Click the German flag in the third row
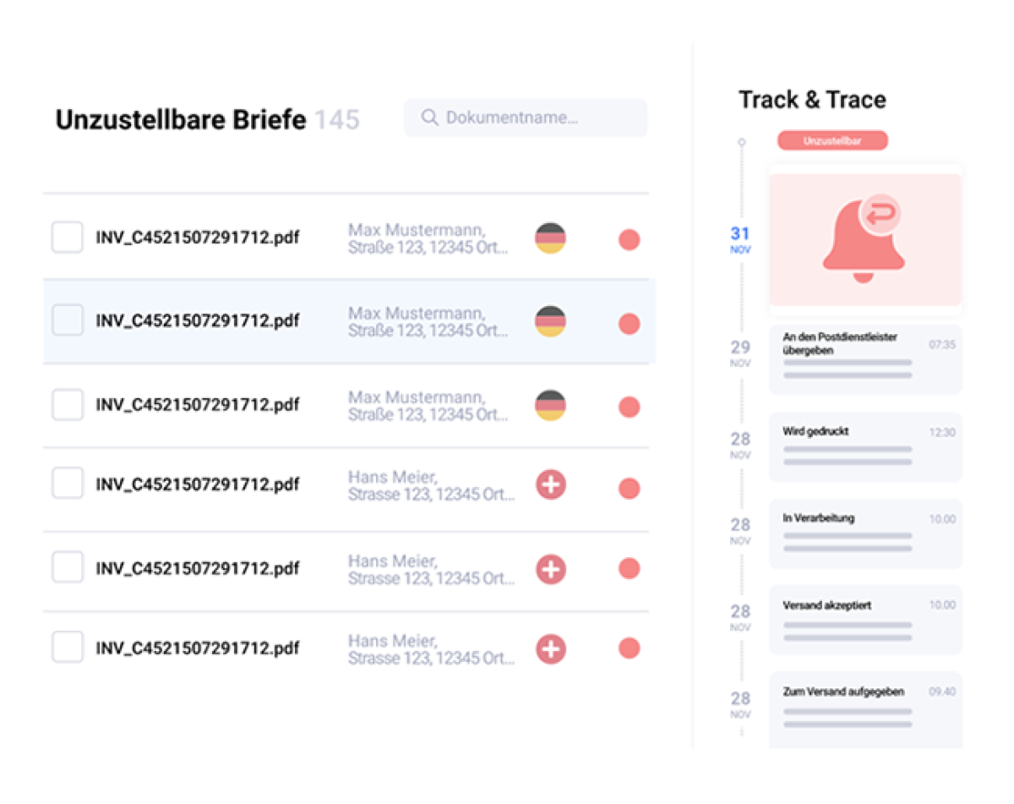The height and width of the screenshot is (804, 1014). point(550,406)
